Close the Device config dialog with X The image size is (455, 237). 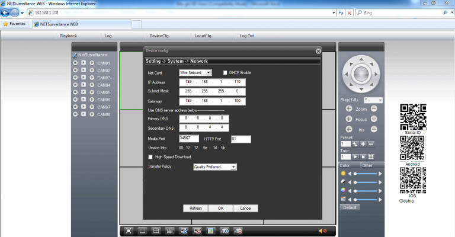click(x=318, y=52)
